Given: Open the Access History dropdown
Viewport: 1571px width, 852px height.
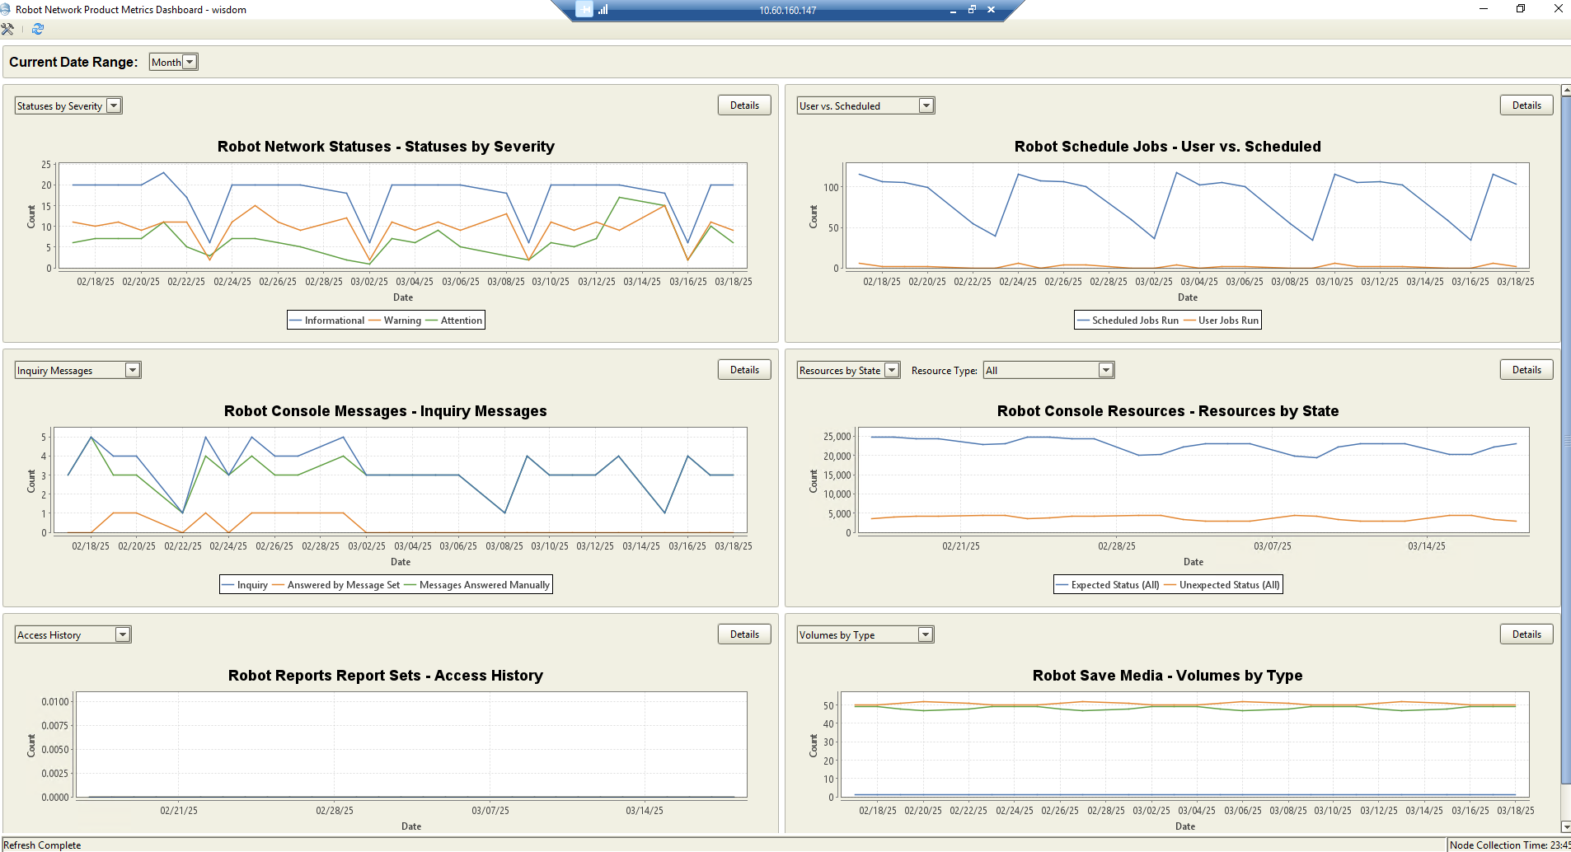Looking at the screenshot, I should 73,634.
